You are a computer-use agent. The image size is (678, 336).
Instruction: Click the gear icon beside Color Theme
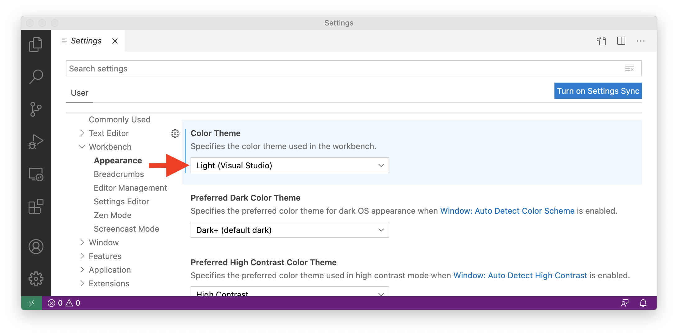tap(175, 134)
